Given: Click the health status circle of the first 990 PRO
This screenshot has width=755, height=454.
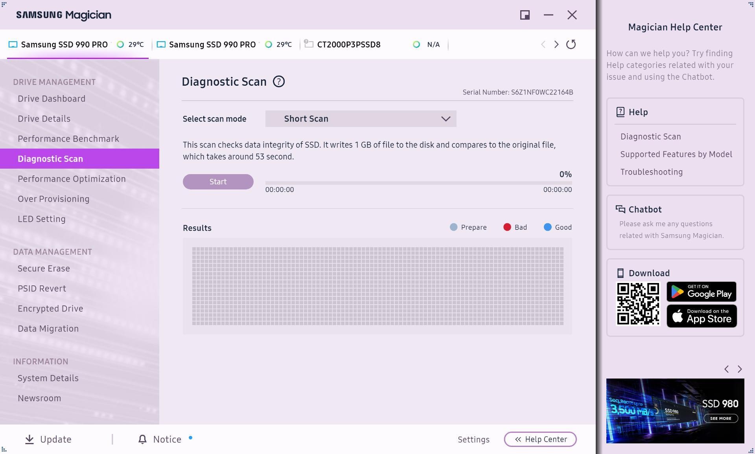Looking at the screenshot, I should click(120, 44).
